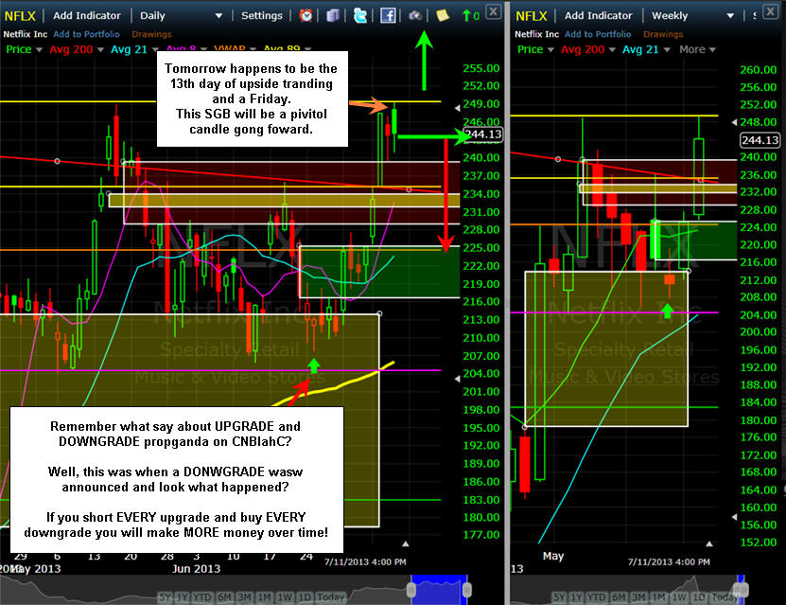Open Add Indicator in the Daily chart
Screen dimensions: 786x605
tap(87, 15)
